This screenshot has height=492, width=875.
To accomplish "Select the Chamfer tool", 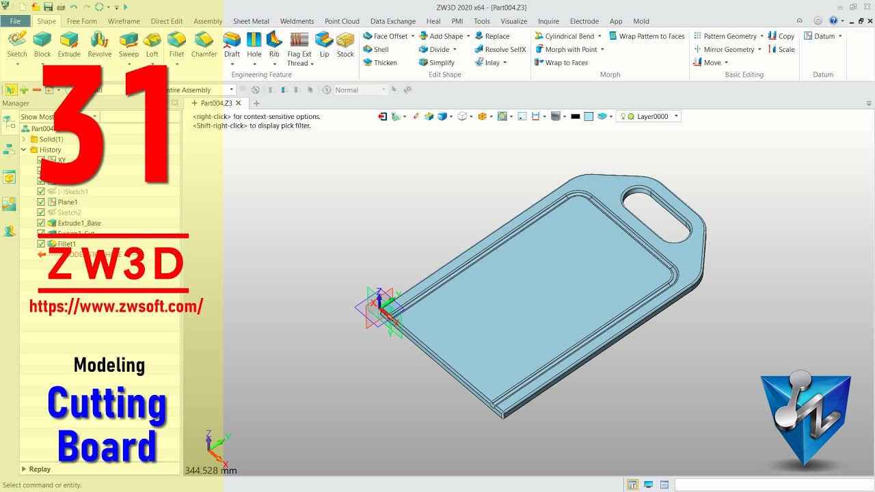I will coord(204,44).
